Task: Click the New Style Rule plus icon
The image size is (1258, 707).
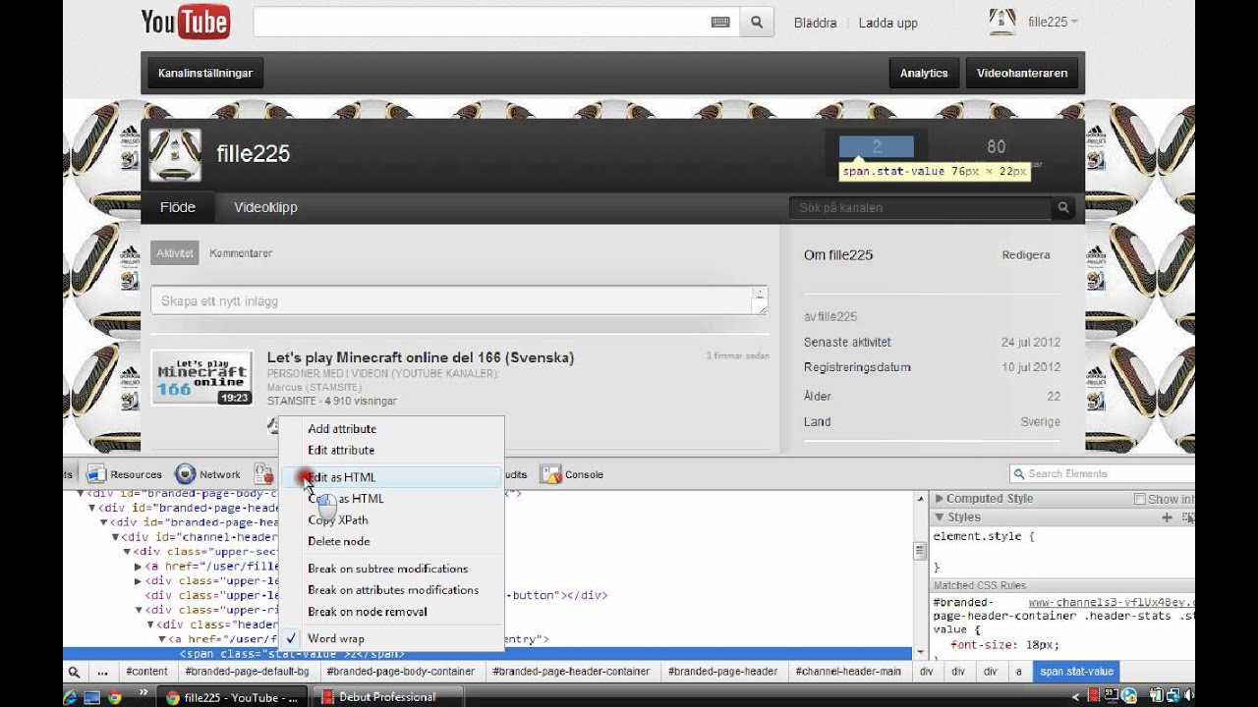Action: [1167, 517]
